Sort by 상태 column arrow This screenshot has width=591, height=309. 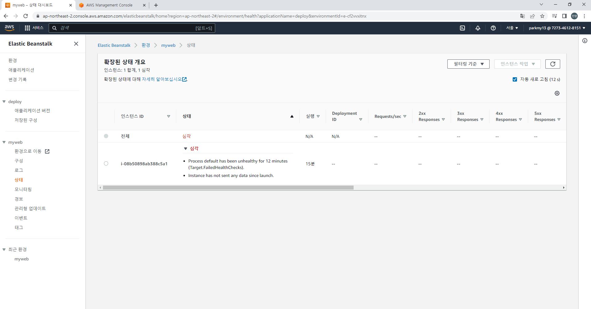292,116
